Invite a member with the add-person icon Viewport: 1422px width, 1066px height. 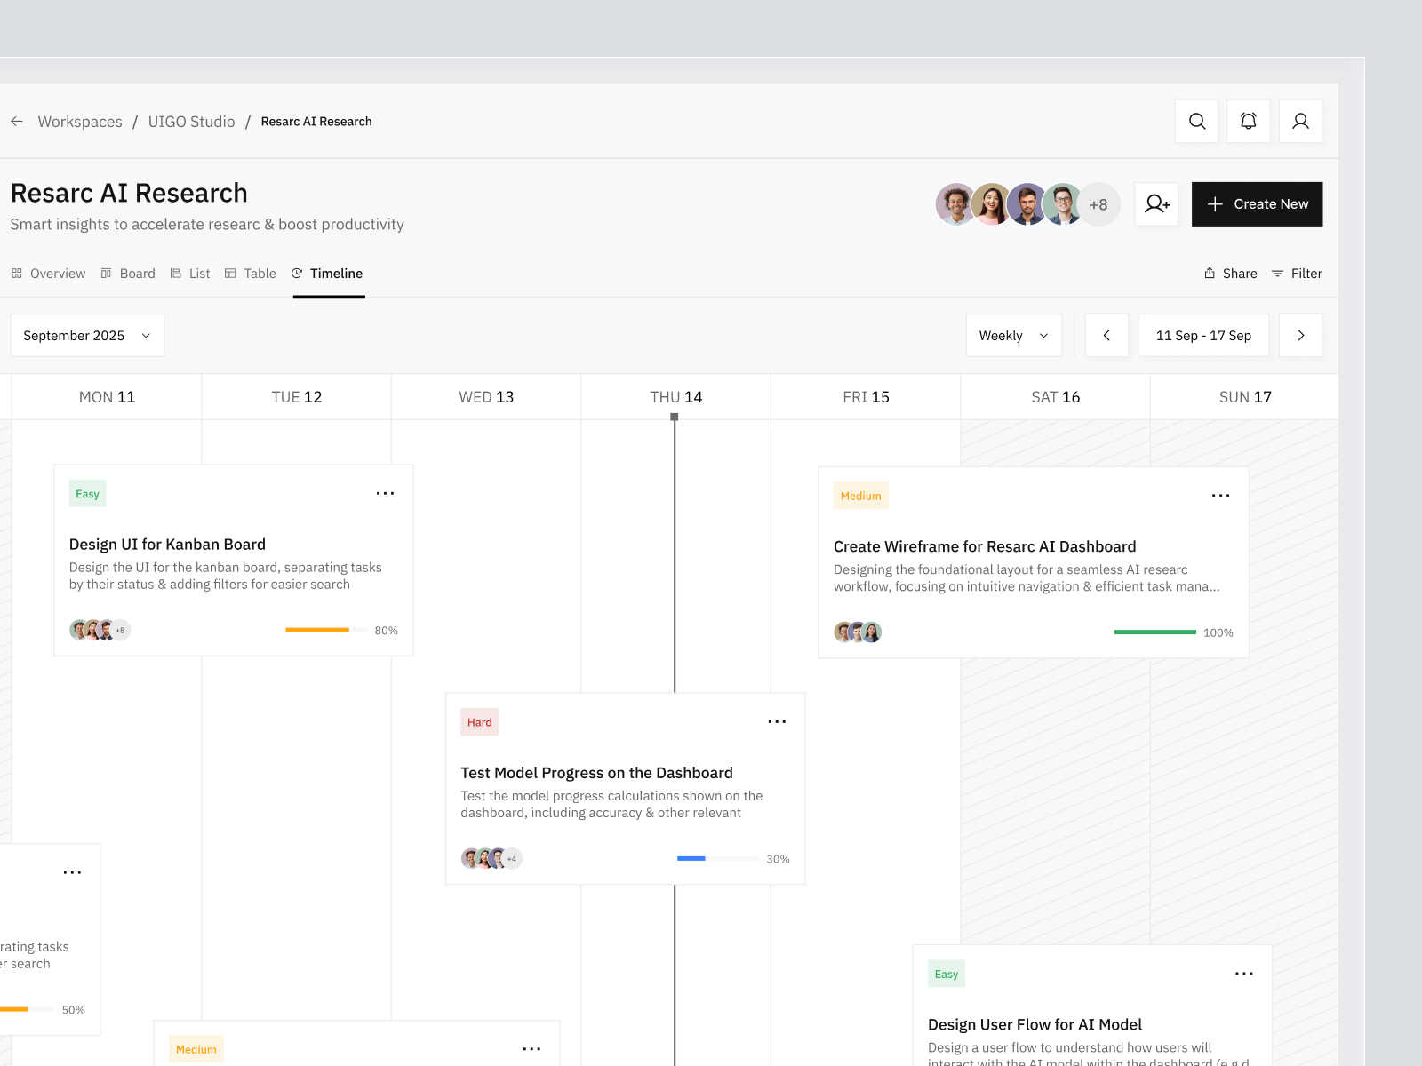1156,204
